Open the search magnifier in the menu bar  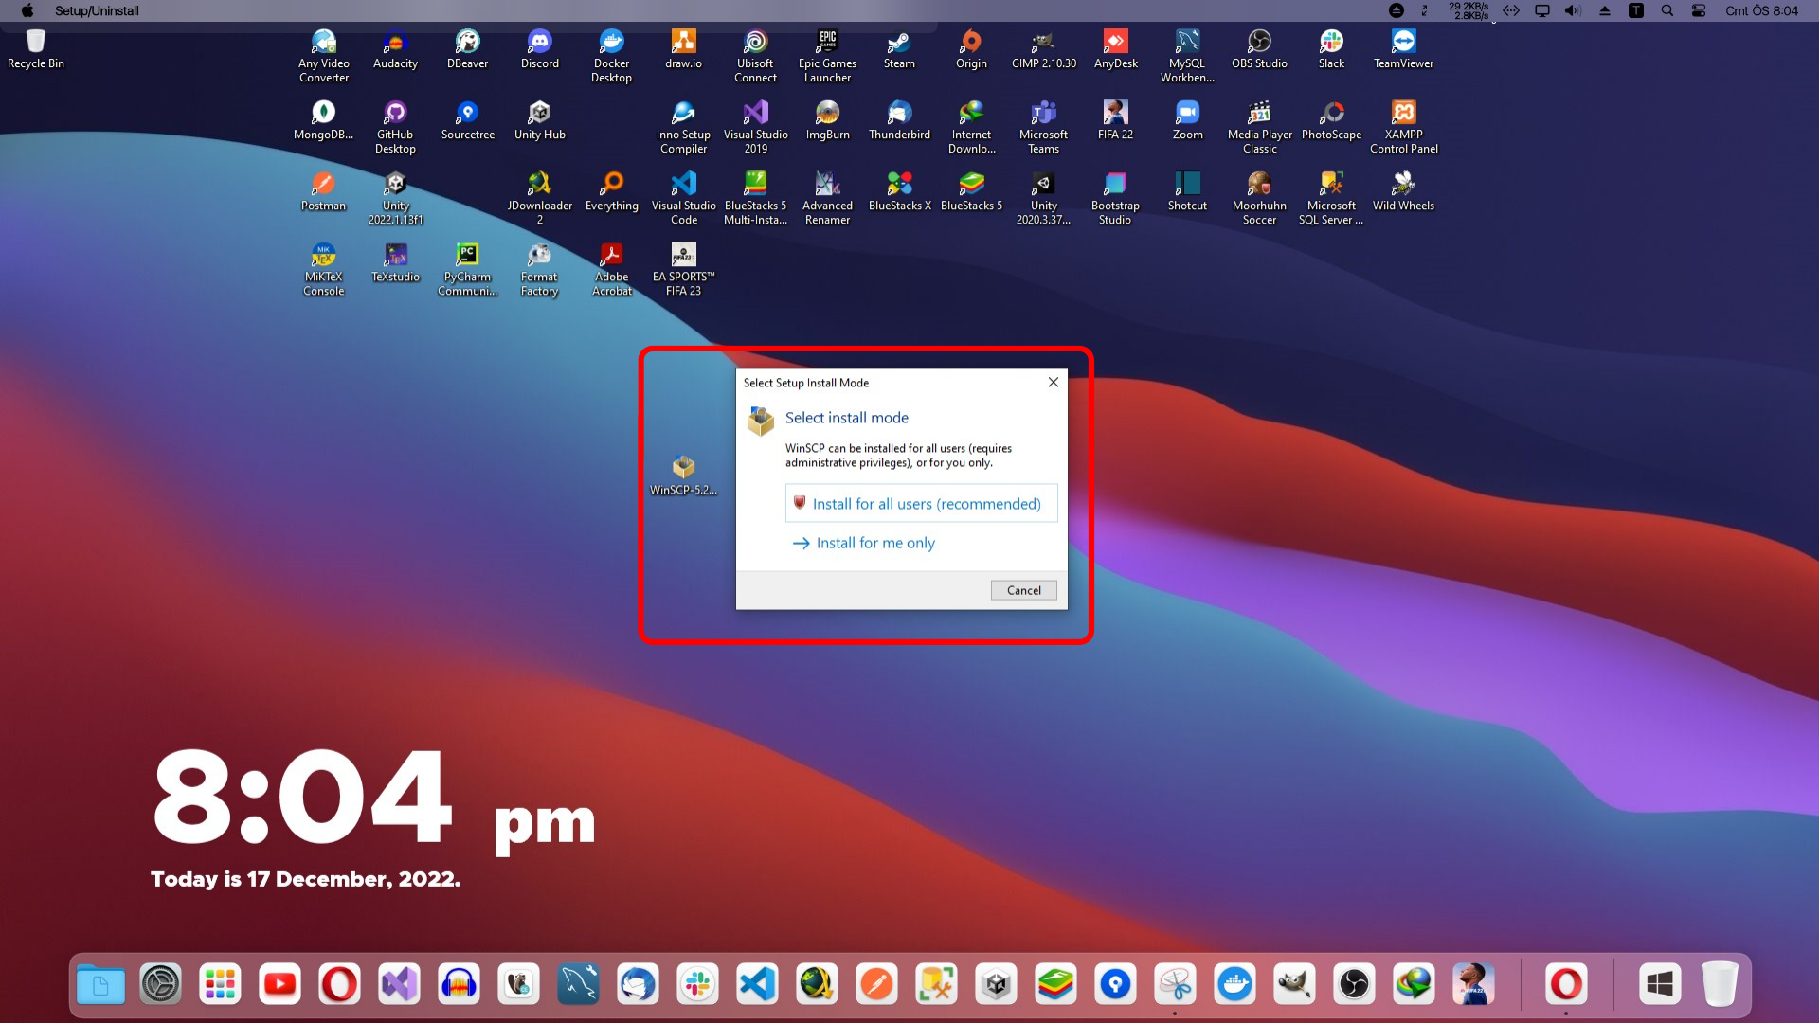(x=1667, y=10)
